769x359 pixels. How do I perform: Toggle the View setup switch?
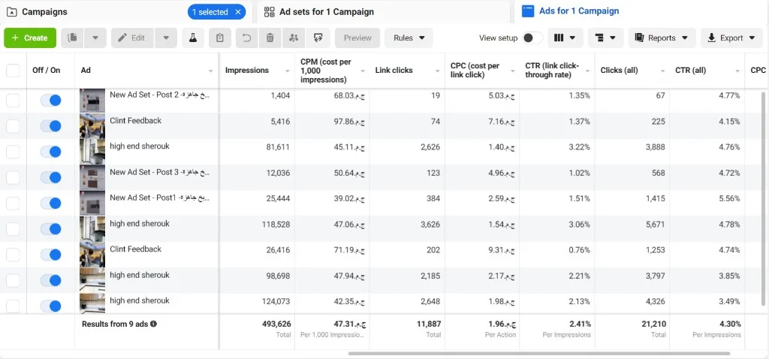coord(532,38)
